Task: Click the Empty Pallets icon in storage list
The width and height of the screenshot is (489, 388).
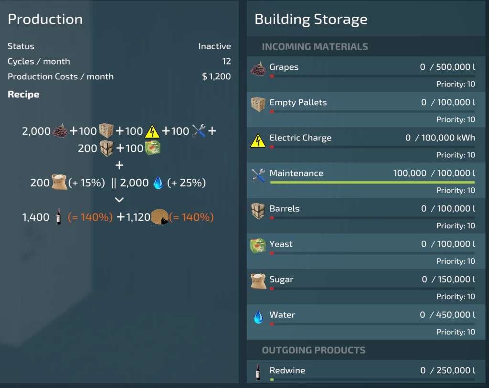Action: coord(258,105)
